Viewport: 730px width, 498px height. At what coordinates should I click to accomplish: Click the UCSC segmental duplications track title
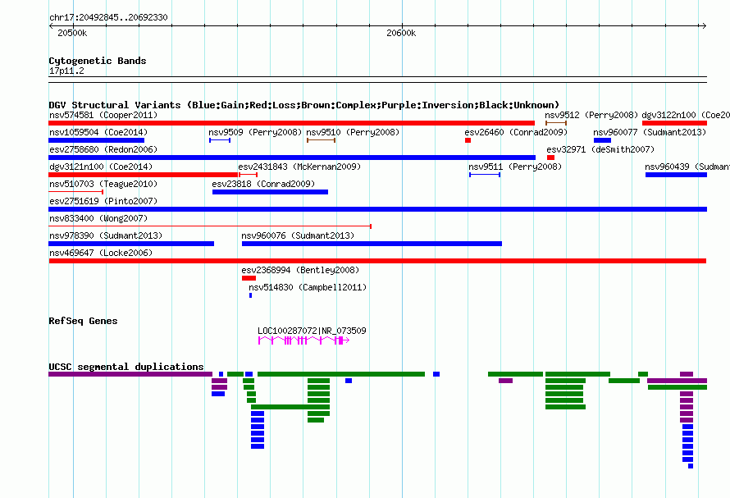(126, 367)
